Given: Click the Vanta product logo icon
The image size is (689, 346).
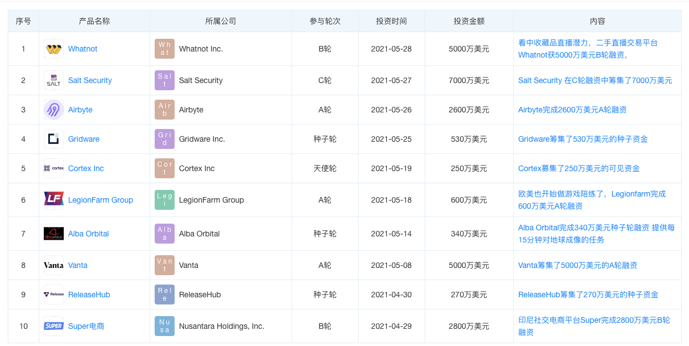Looking at the screenshot, I should 54,265.
